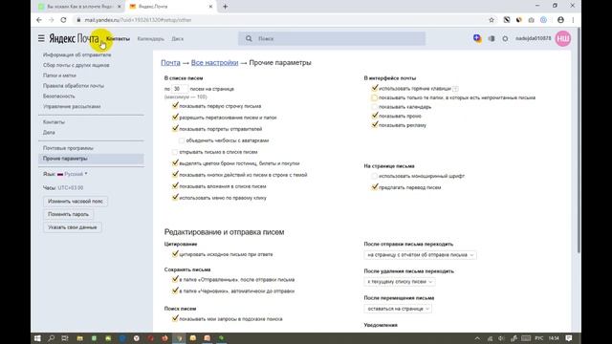
Task: Open После удаления письма переходить dropdown
Action: point(400,282)
